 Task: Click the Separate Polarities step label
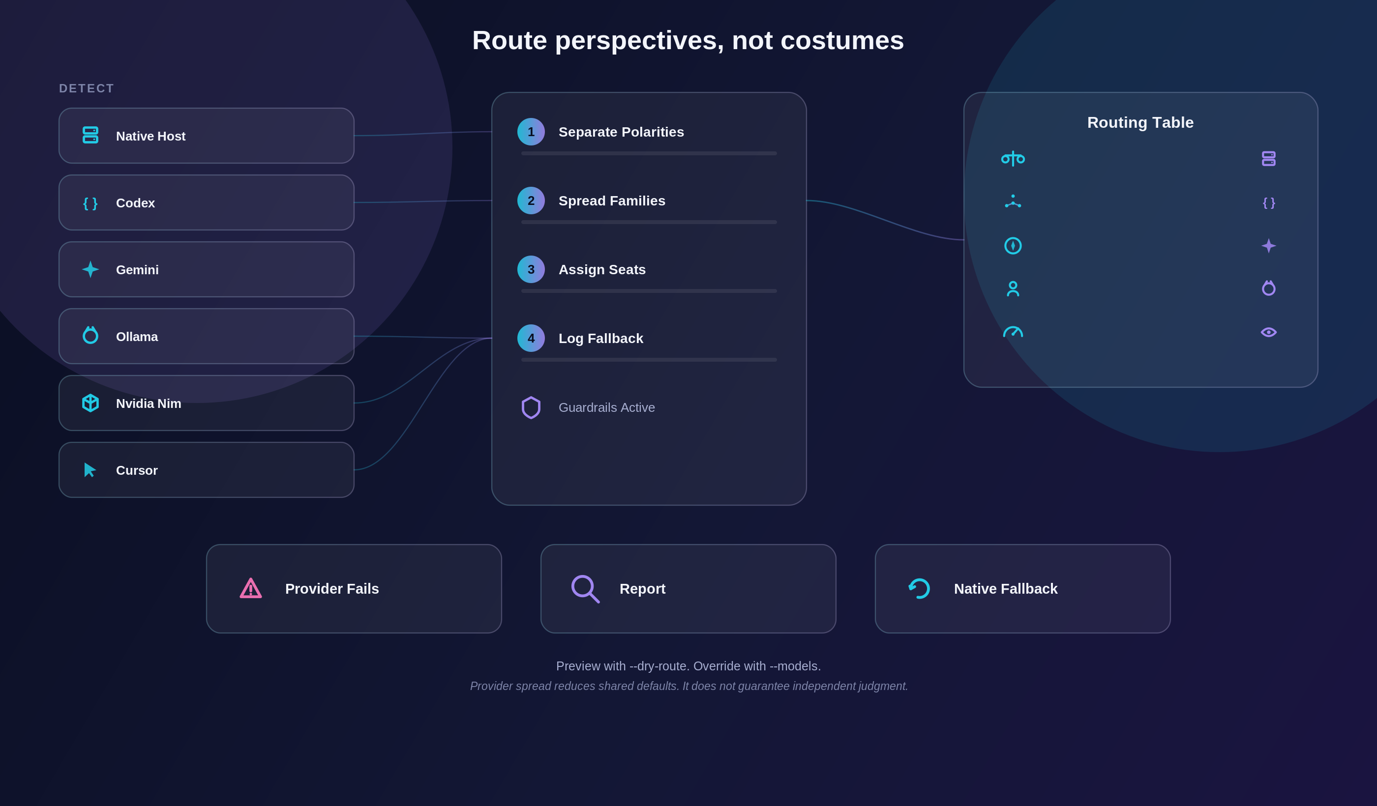[621, 132]
